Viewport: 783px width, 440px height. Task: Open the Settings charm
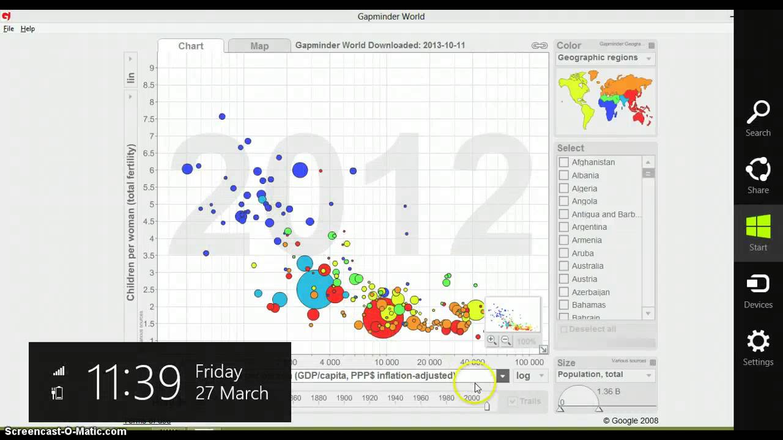pyautogui.click(x=758, y=348)
